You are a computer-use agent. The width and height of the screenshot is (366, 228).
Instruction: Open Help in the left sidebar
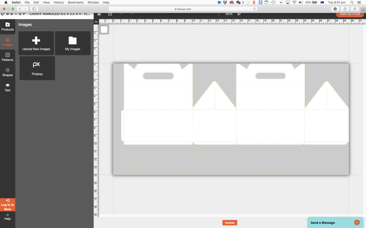click(8, 217)
